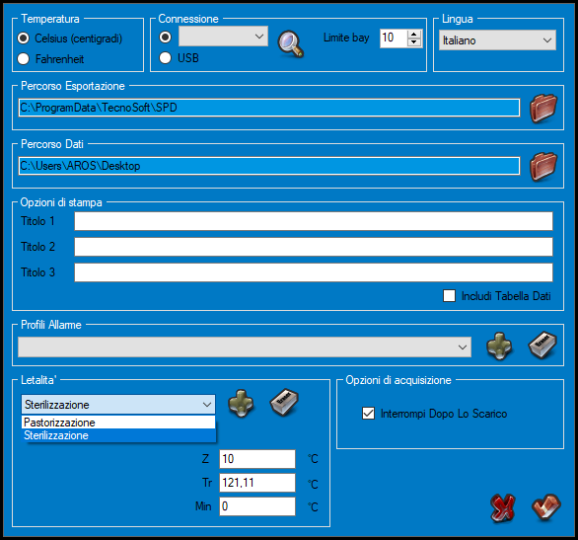The height and width of the screenshot is (540, 578).
Task: Erase the selected Letalita' profile
Action: coord(284,403)
